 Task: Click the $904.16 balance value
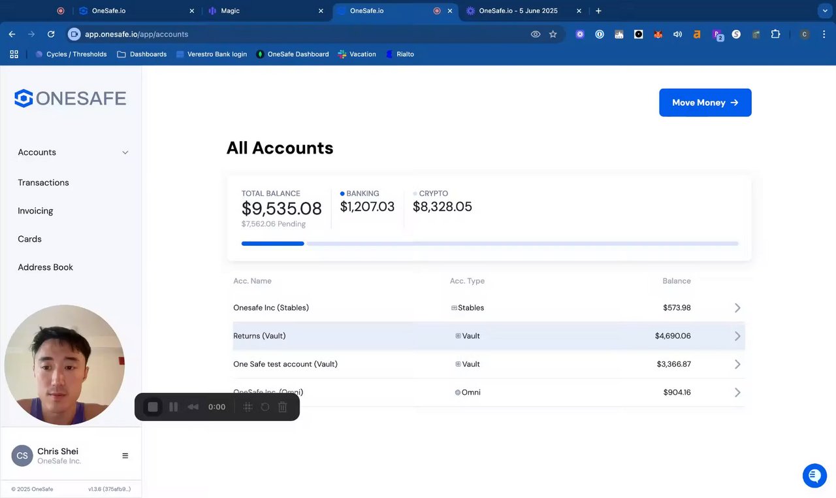677,393
